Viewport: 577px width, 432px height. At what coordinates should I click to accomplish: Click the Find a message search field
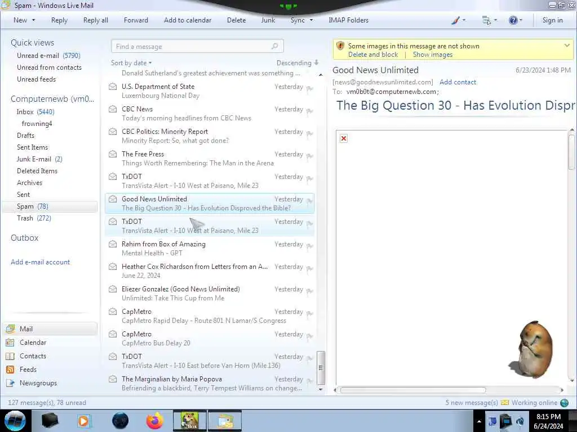tap(197, 46)
